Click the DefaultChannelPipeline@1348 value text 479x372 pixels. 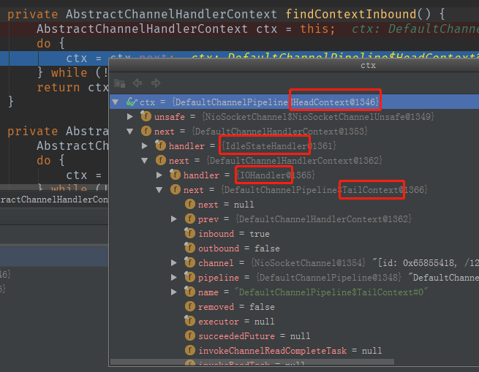click(328, 278)
